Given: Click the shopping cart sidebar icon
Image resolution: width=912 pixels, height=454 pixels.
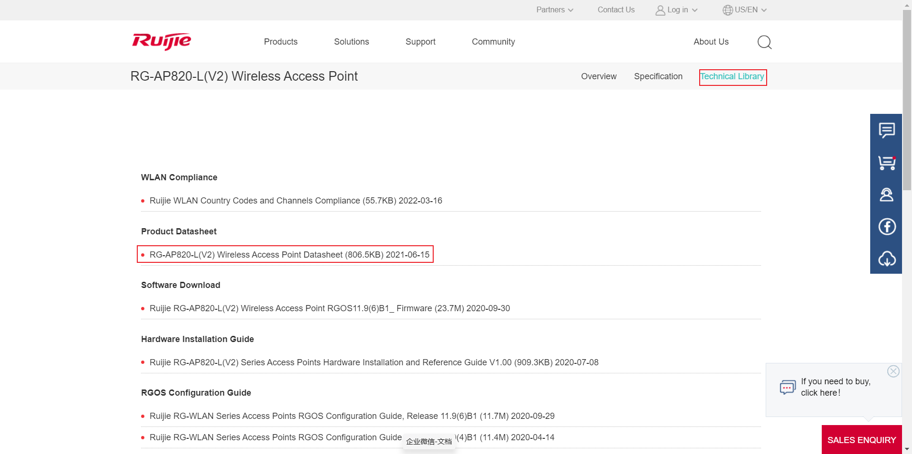Looking at the screenshot, I should coord(886,163).
